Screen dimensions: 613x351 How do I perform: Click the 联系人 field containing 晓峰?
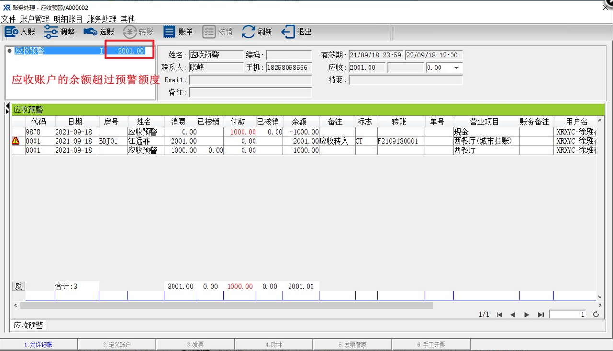[216, 68]
